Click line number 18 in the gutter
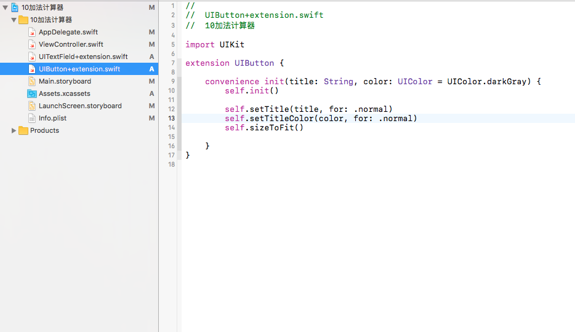This screenshot has height=332, width=575. (x=171, y=164)
